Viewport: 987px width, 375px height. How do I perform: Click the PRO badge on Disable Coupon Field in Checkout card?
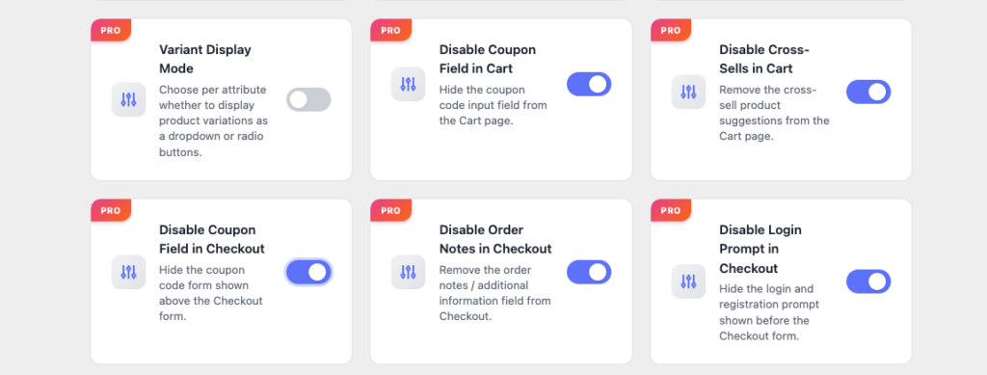click(111, 210)
